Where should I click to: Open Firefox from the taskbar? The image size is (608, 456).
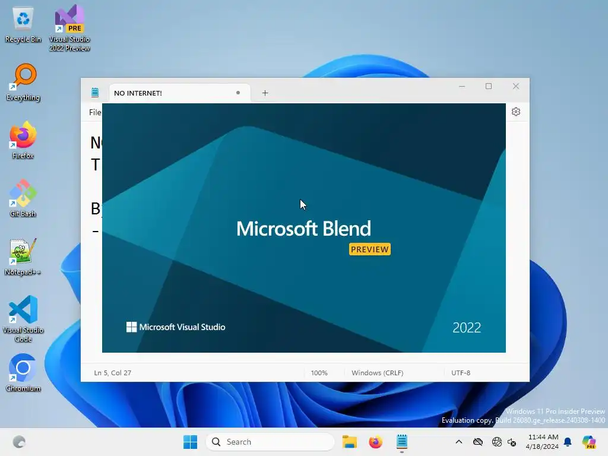(375, 442)
